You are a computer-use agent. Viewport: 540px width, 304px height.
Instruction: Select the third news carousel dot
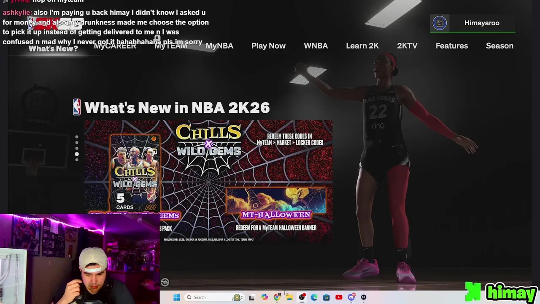77,148
